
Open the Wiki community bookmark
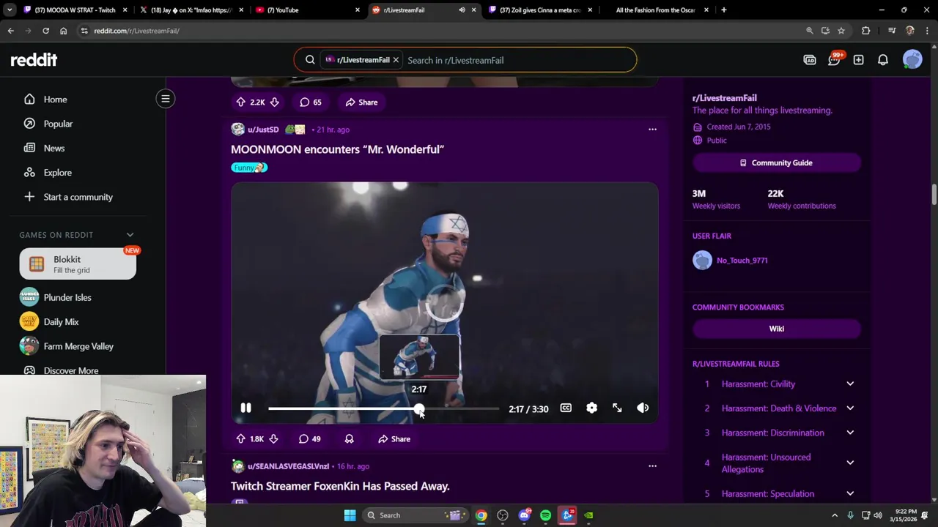click(776, 329)
